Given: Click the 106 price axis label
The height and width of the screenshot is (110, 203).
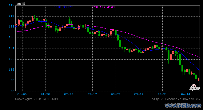Looking at the screenshot, I should 12,37.
